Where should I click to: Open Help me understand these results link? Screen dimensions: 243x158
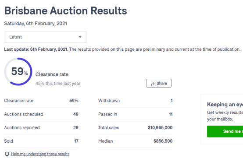40,154
